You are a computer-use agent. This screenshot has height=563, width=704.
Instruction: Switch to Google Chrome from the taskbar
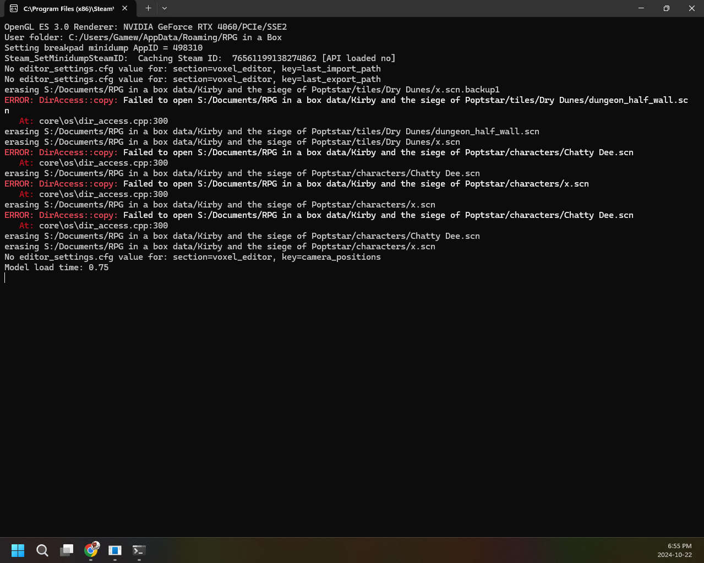(91, 550)
